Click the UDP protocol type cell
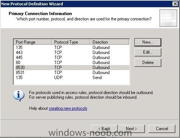This screenshot has width=180, height=138. click(58, 78)
